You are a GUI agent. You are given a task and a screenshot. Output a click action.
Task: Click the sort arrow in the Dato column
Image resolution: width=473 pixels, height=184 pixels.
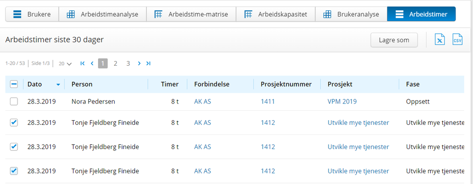click(x=58, y=85)
